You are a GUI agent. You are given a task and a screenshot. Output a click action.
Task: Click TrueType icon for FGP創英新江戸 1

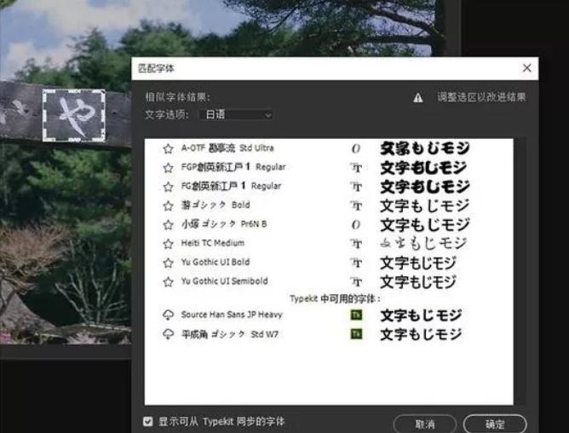tap(356, 167)
